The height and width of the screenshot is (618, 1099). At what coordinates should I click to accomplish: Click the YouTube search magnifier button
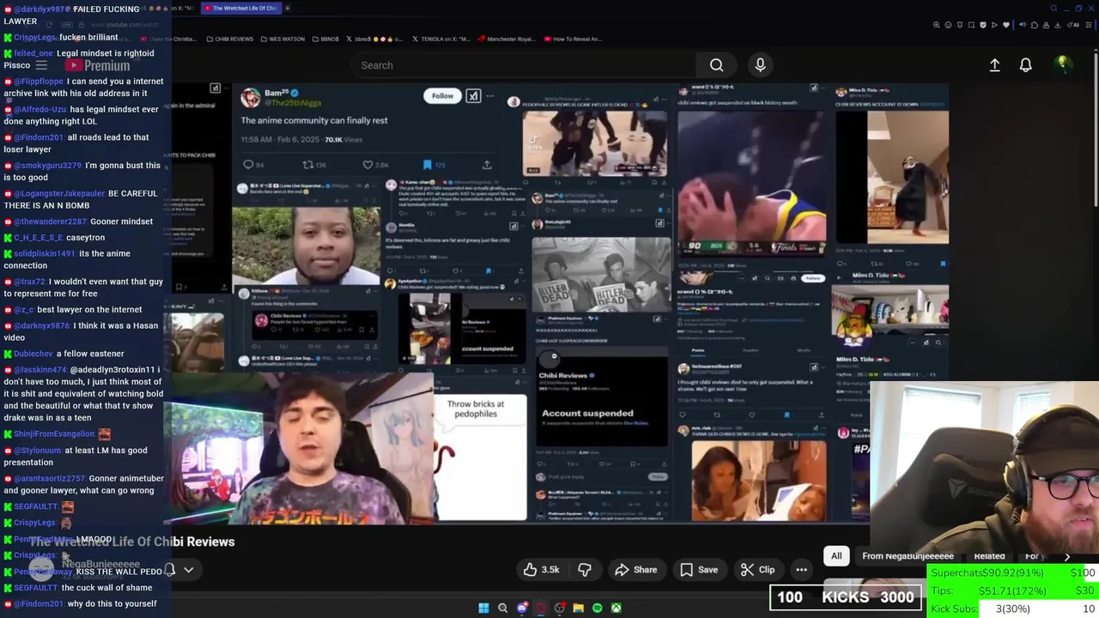[716, 65]
